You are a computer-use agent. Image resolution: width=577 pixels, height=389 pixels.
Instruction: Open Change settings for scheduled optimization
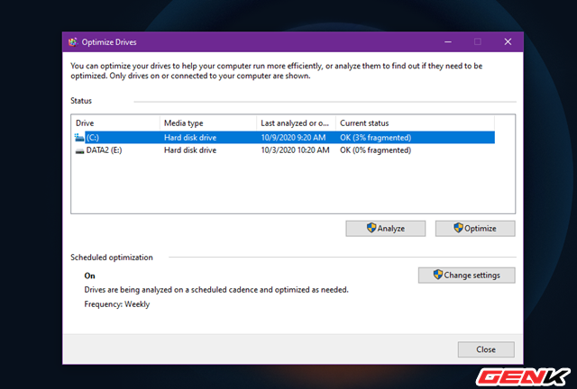click(467, 275)
